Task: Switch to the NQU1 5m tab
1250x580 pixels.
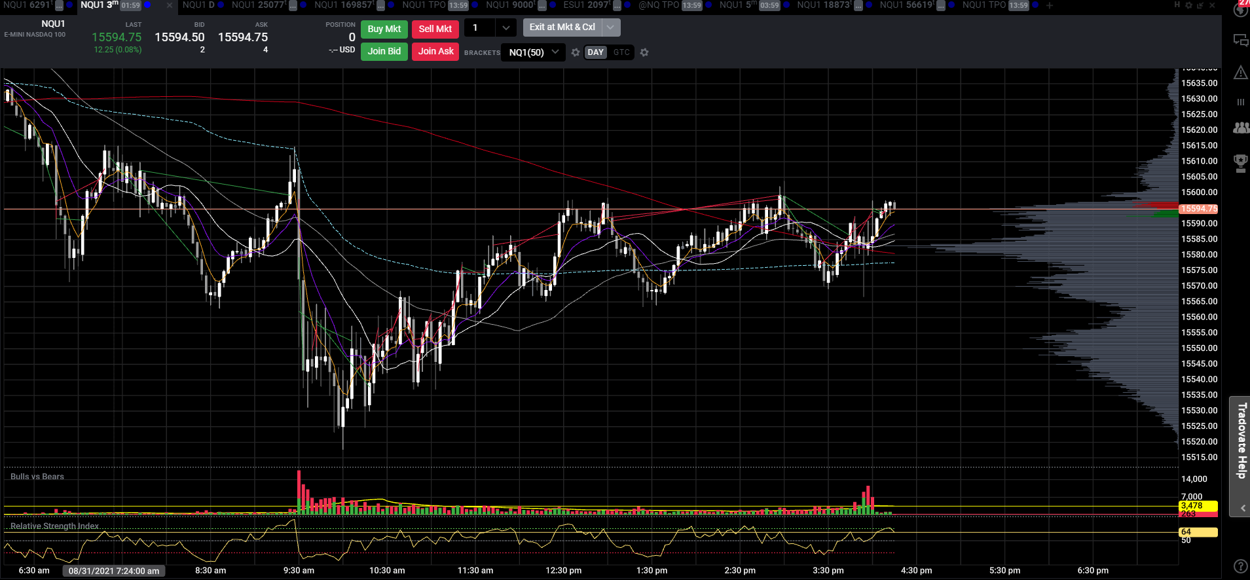Action: (x=739, y=5)
